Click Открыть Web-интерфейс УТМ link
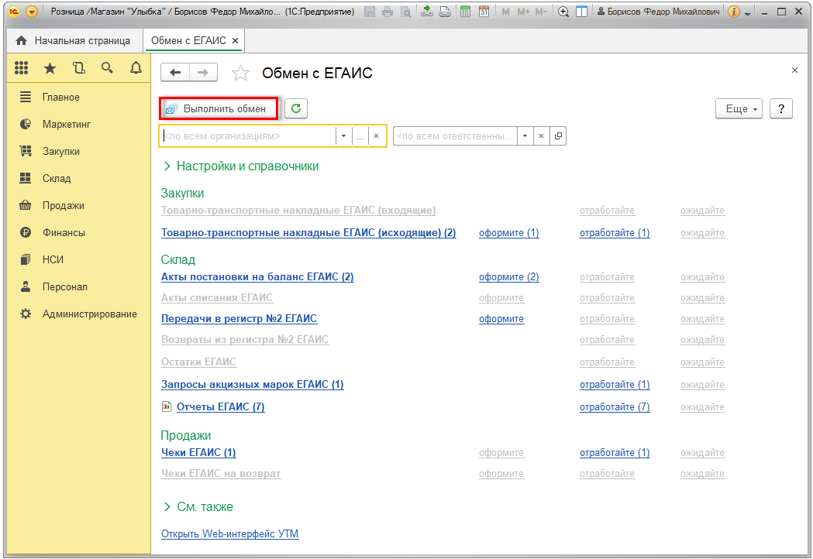813x559 pixels. pos(229,533)
